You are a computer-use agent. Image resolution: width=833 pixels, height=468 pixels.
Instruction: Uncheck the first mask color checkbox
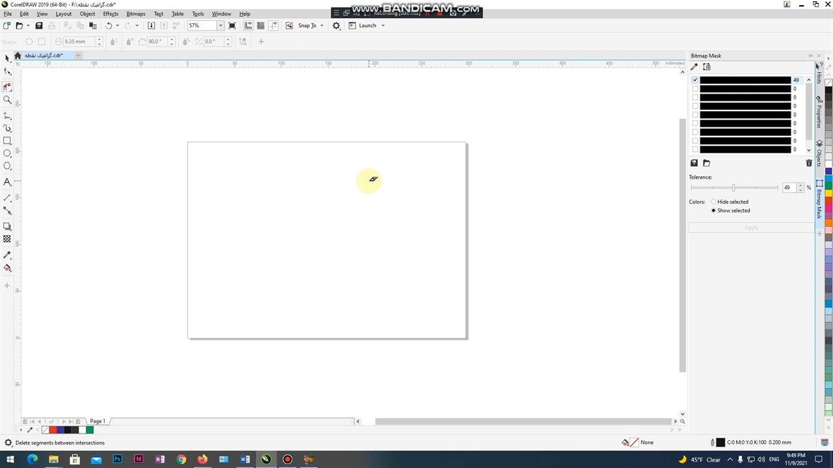695,80
